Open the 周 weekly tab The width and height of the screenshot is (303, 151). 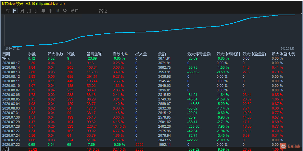(x=22, y=11)
